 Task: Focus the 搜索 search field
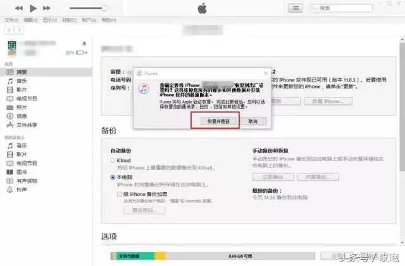pyautogui.click(x=340, y=8)
